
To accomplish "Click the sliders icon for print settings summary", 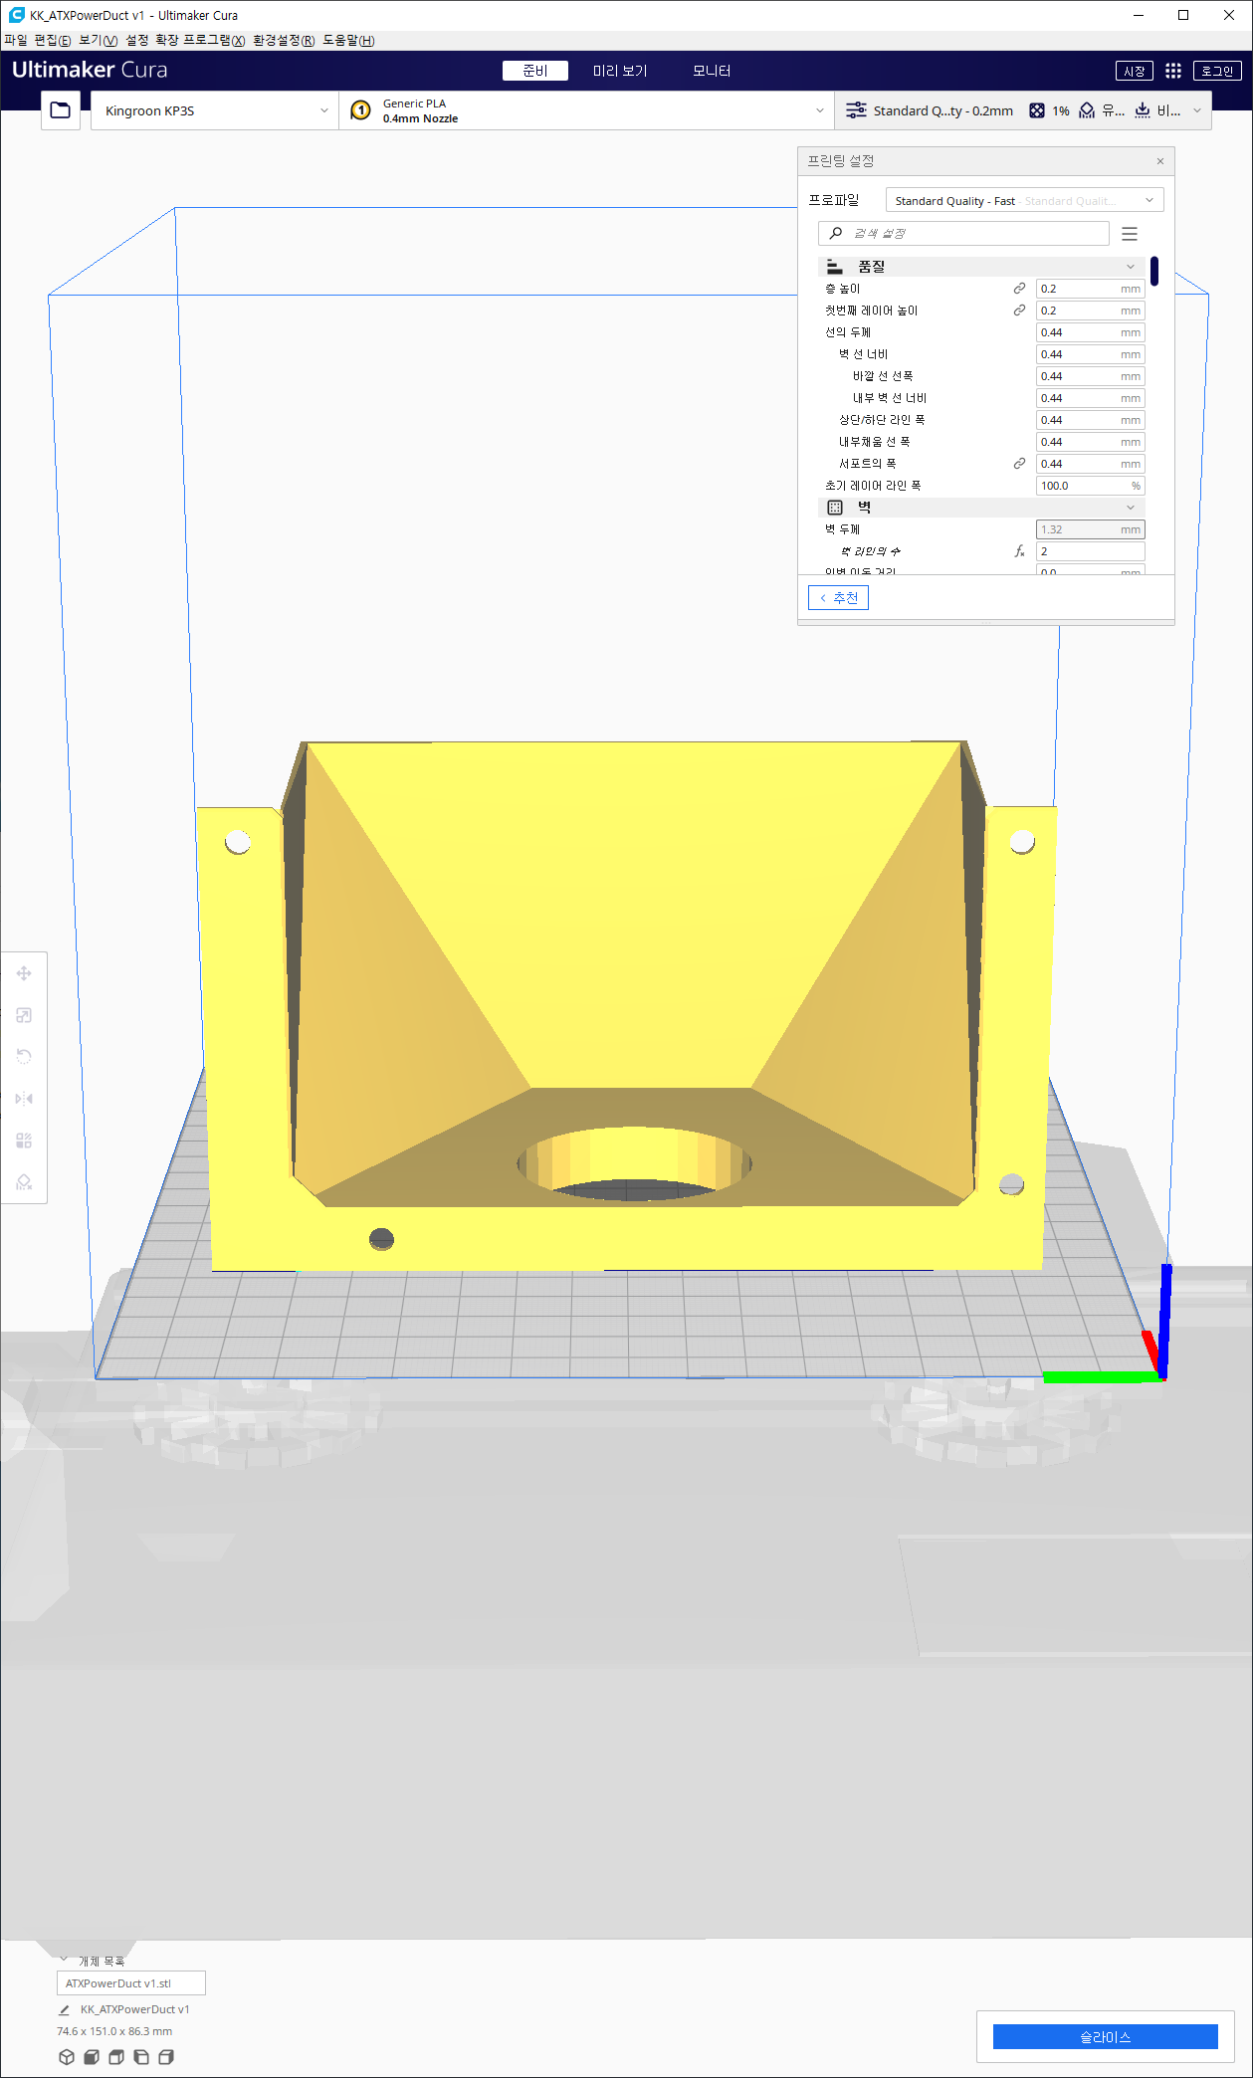I will [x=856, y=110].
